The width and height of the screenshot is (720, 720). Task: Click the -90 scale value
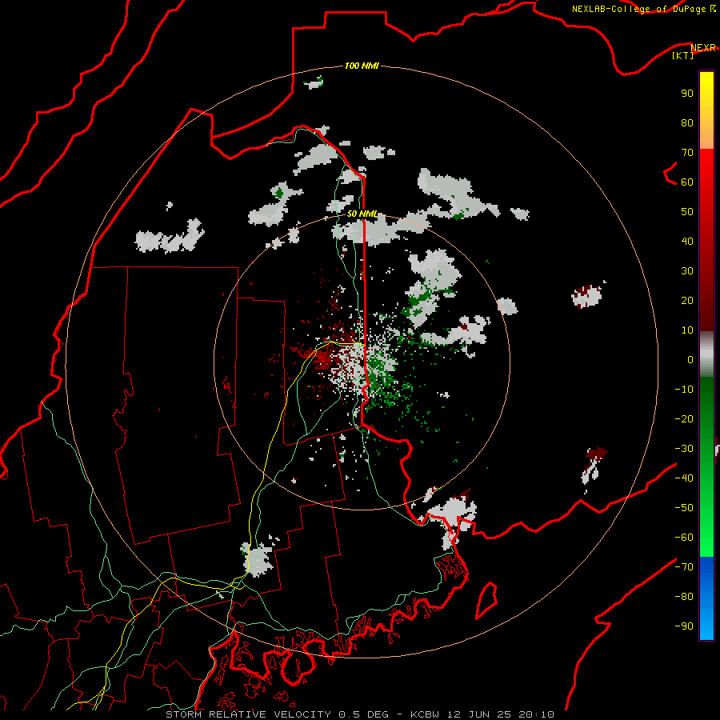pyautogui.click(x=684, y=626)
